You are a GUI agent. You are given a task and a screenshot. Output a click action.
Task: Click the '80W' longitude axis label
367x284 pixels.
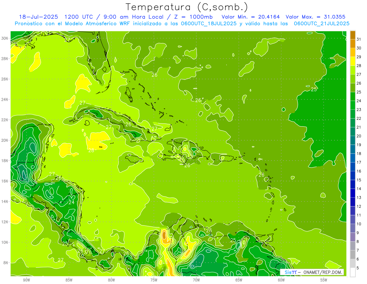pyautogui.click(x=111, y=280)
